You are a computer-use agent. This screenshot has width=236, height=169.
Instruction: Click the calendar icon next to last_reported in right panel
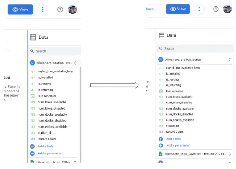pos(161,91)
